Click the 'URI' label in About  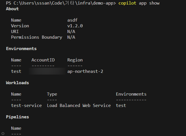click(x=15, y=32)
